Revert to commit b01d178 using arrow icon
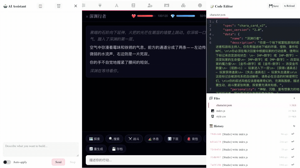300x168 pixels. (293, 141)
